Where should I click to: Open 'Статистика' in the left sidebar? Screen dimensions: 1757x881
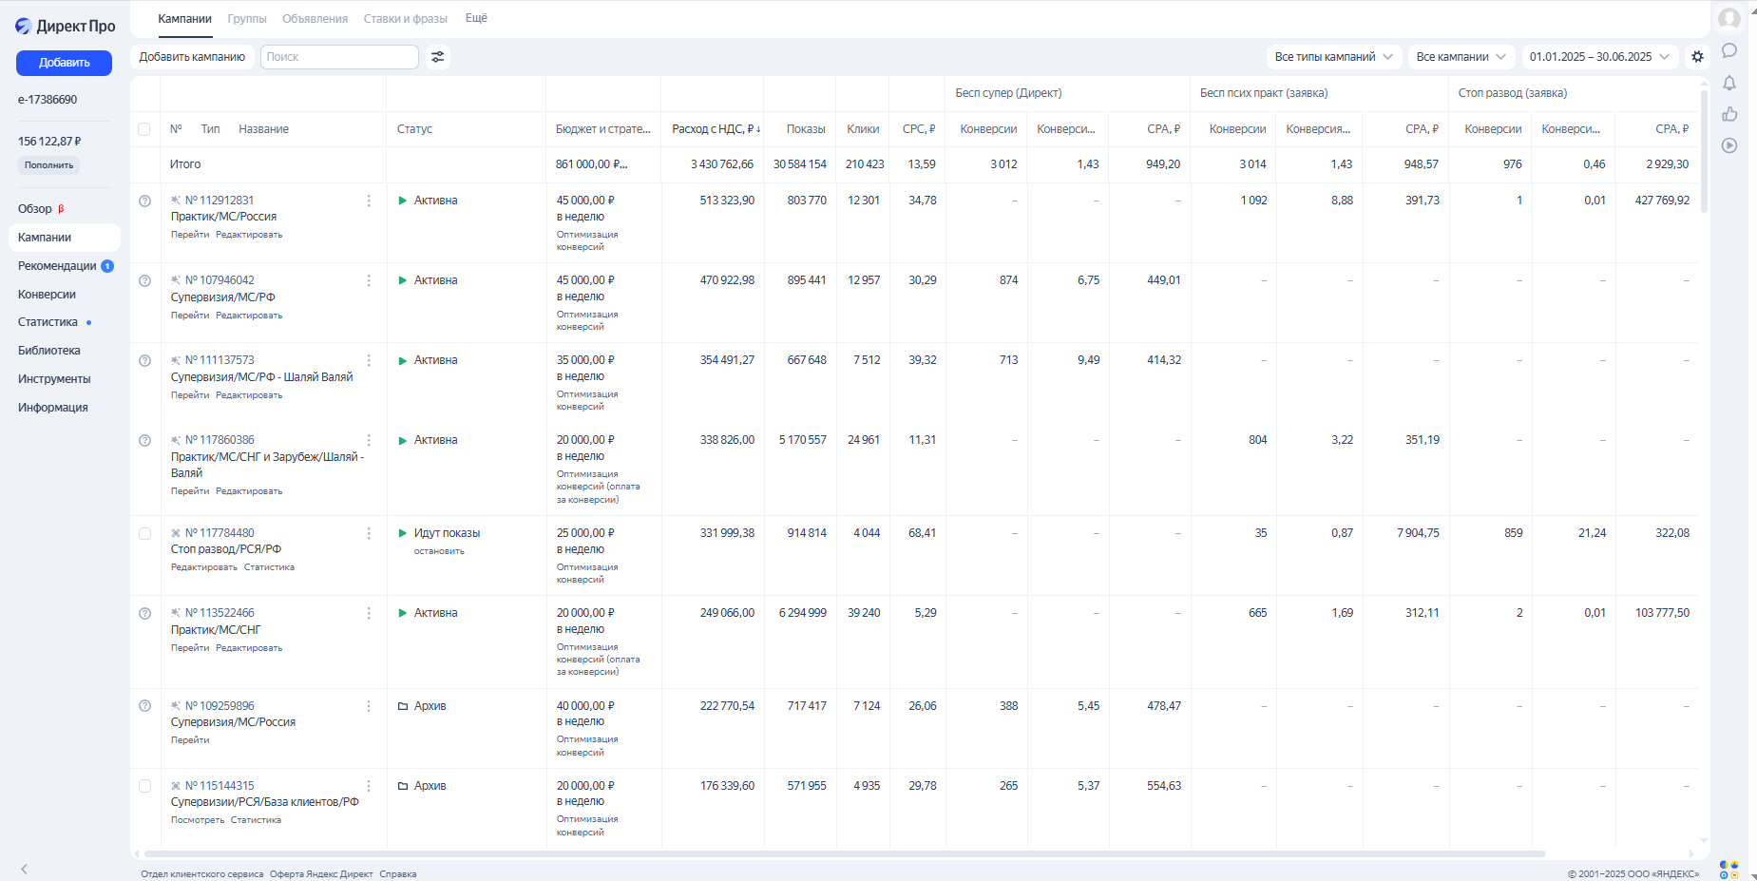pyautogui.click(x=48, y=322)
